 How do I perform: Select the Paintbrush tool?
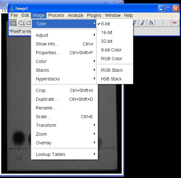coord(143,23)
